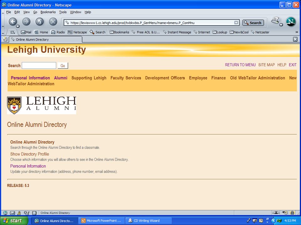Click the HELP link
The width and height of the screenshot is (301, 225).
tap(282, 65)
